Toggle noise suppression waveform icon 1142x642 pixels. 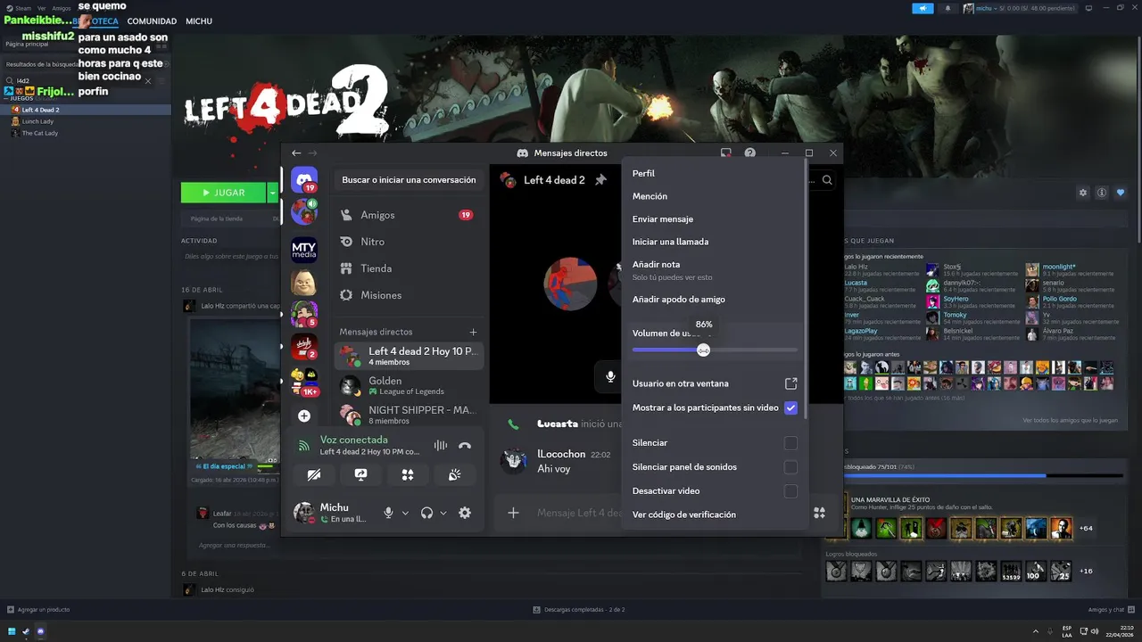[441, 445]
